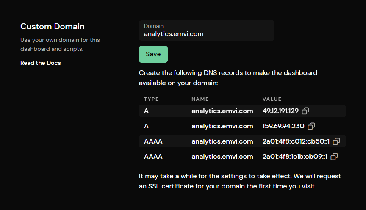Select the NAME column header

(200, 99)
